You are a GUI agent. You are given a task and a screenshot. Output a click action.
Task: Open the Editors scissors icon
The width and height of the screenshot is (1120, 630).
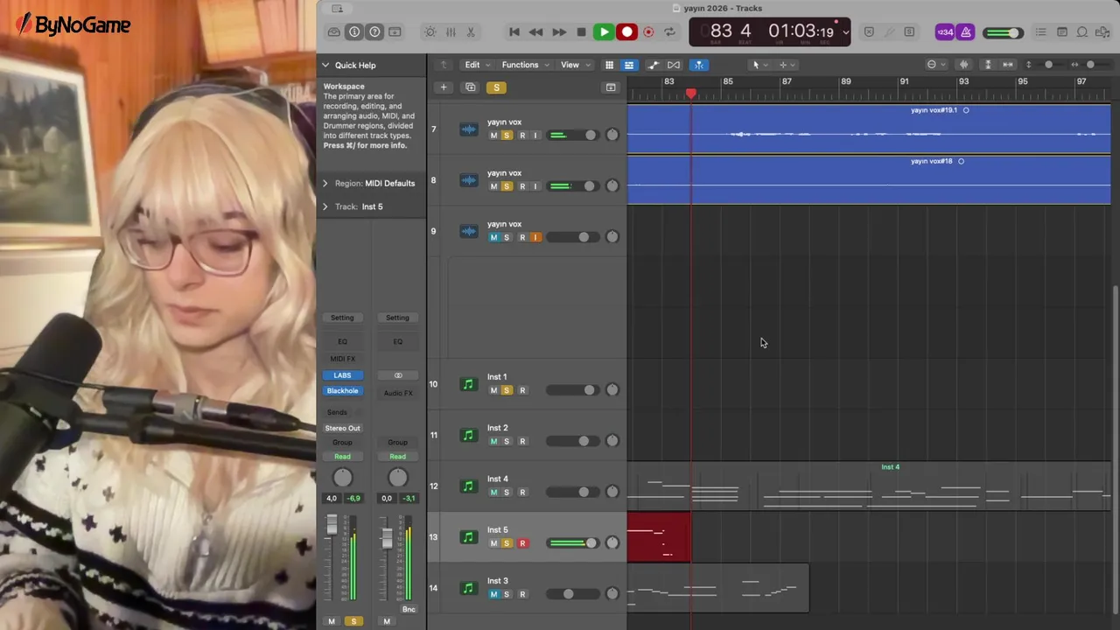click(471, 32)
